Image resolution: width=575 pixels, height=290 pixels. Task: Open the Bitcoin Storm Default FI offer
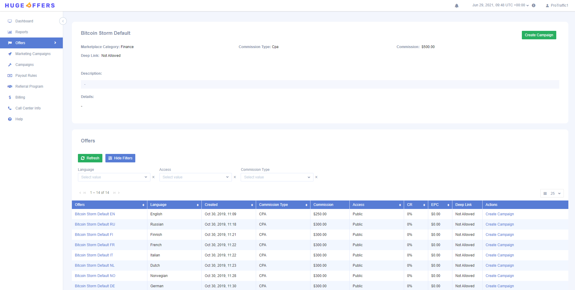point(94,235)
